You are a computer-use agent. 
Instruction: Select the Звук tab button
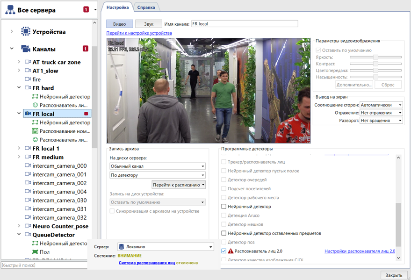click(149, 24)
